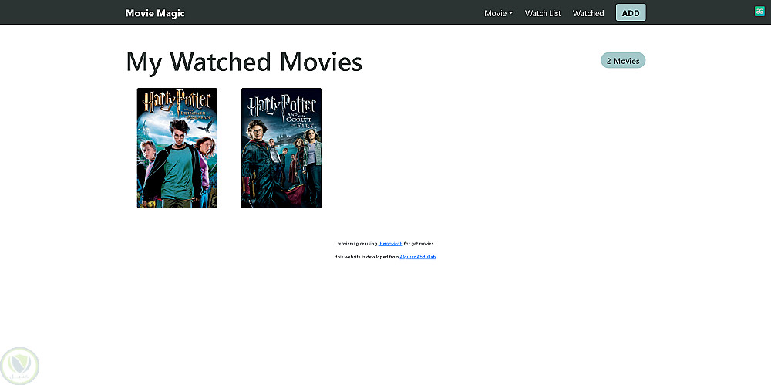The image size is (771, 385).
Task: Open the Watched nav link
Action: point(588,13)
